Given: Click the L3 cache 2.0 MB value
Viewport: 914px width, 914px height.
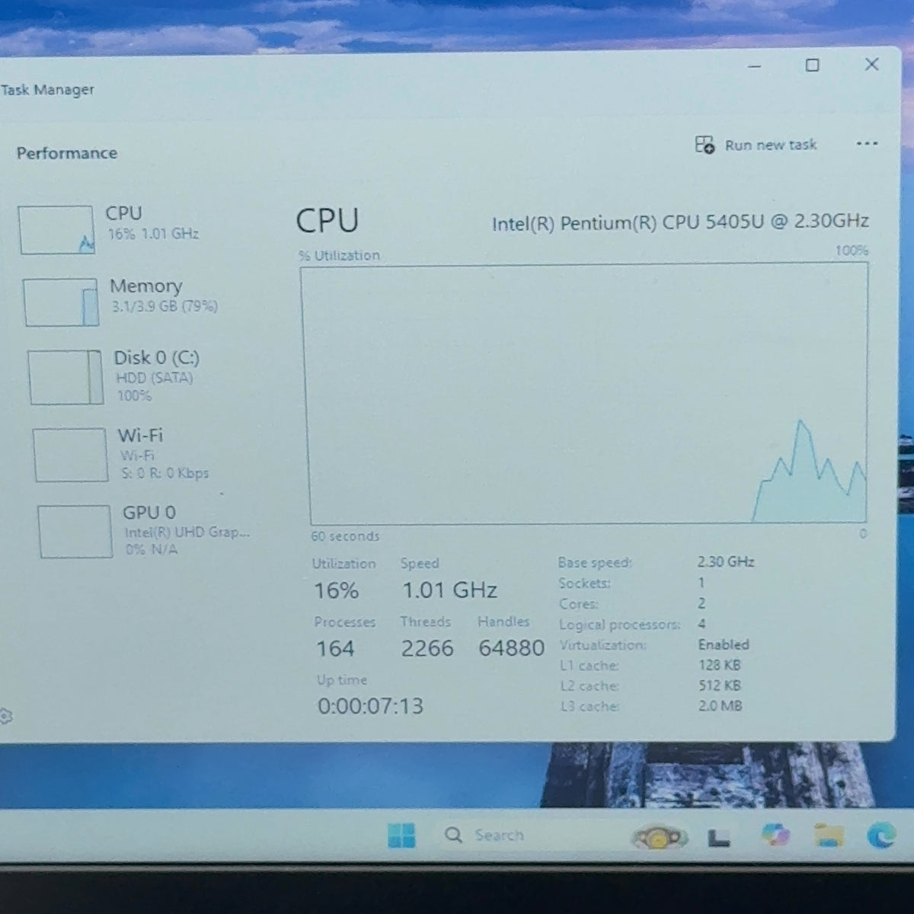Looking at the screenshot, I should click(720, 706).
